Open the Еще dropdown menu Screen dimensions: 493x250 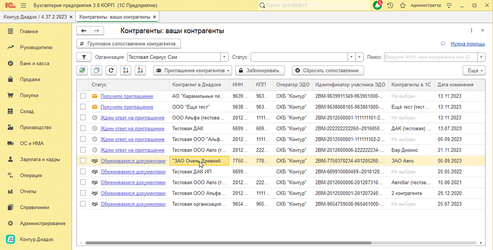pyautogui.click(x=474, y=71)
